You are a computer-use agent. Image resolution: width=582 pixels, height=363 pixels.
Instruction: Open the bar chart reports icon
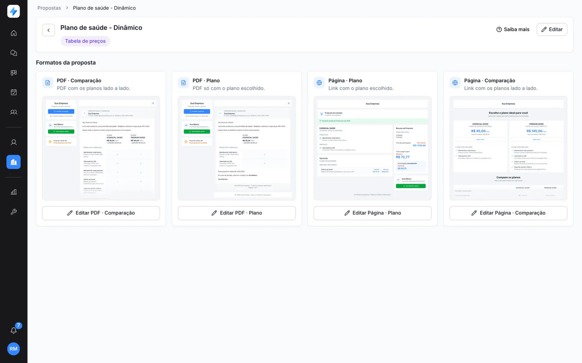(13, 192)
